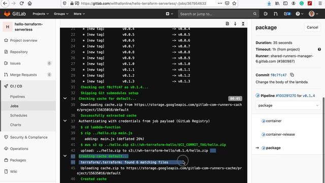Open the Help question mark dropdown

point(300,14)
